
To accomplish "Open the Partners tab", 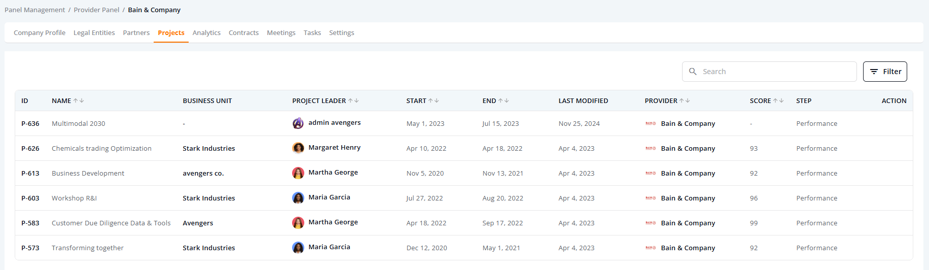I will [x=136, y=32].
